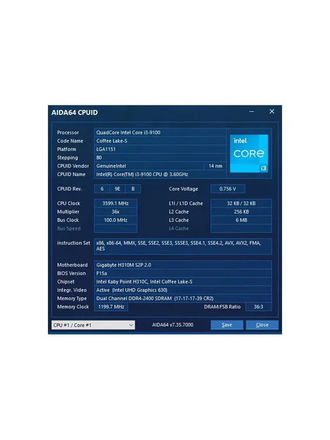Image resolution: width=330 pixels, height=440 pixels.
Task: Click the 14 nm process value
Action: 216,166
